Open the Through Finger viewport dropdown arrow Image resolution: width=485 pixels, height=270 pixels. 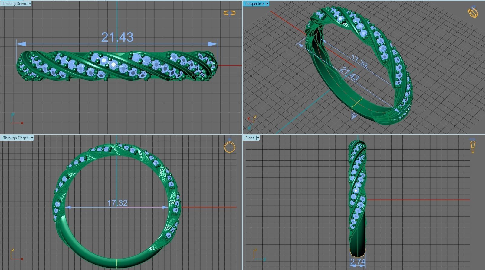point(32,138)
